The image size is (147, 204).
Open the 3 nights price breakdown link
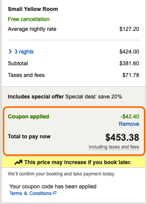click(x=24, y=52)
